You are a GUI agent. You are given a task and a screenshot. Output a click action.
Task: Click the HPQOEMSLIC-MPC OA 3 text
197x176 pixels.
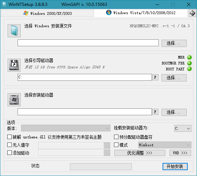159,26
